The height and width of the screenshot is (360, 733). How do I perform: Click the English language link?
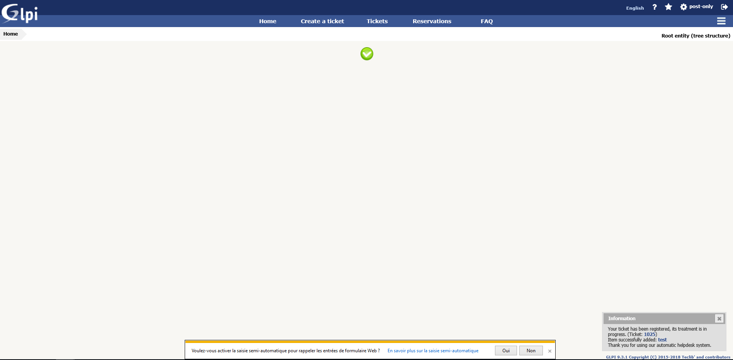(x=635, y=8)
